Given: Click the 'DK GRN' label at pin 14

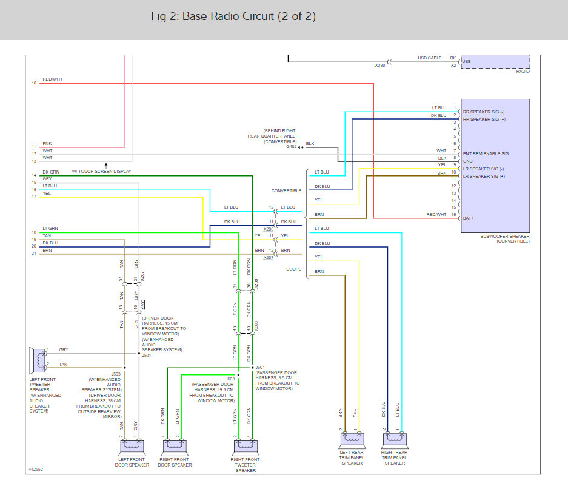Looking at the screenshot, I should point(51,172).
